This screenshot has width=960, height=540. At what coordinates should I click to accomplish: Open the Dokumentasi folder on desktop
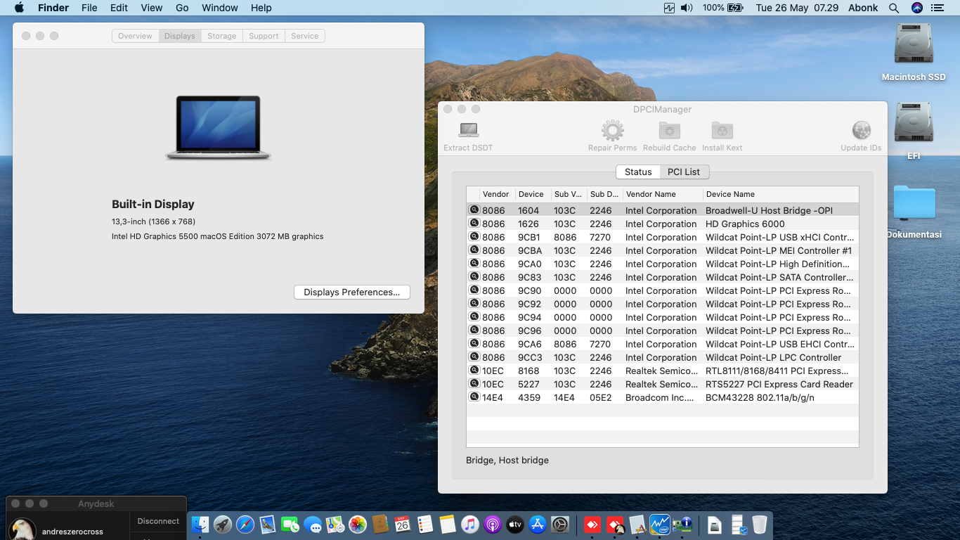click(914, 204)
